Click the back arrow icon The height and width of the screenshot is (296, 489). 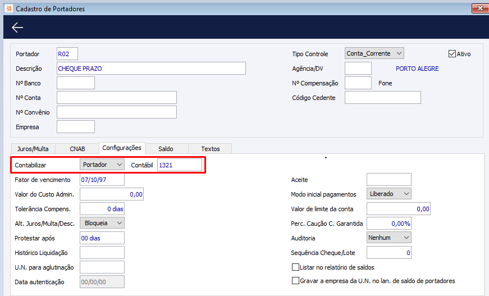click(17, 28)
